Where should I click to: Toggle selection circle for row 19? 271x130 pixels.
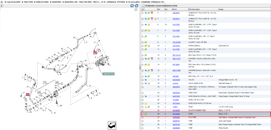click(x=143, y=87)
